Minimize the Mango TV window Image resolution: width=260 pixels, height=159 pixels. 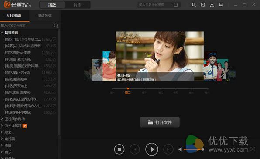click(x=236, y=5)
